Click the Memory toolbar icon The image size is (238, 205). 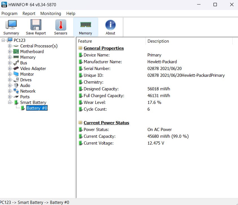click(85, 27)
